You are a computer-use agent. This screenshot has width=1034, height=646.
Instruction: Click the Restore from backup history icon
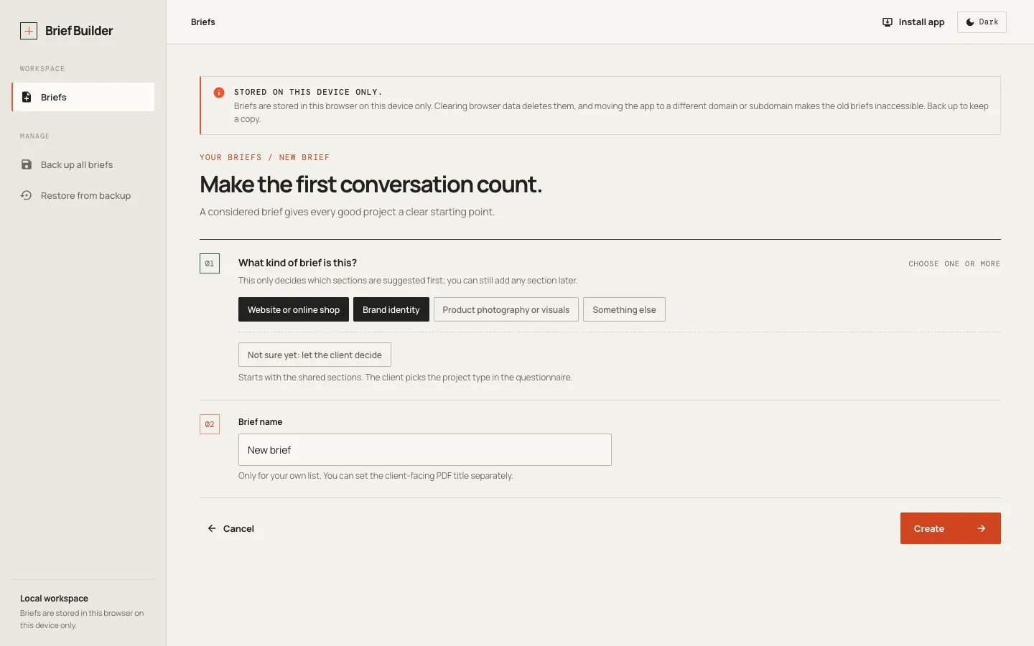point(27,195)
